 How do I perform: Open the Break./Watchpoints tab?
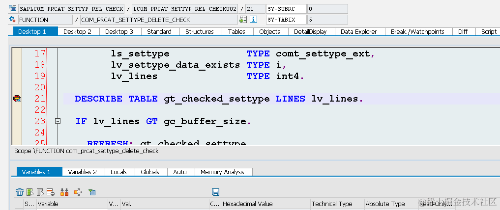[x=418, y=31]
